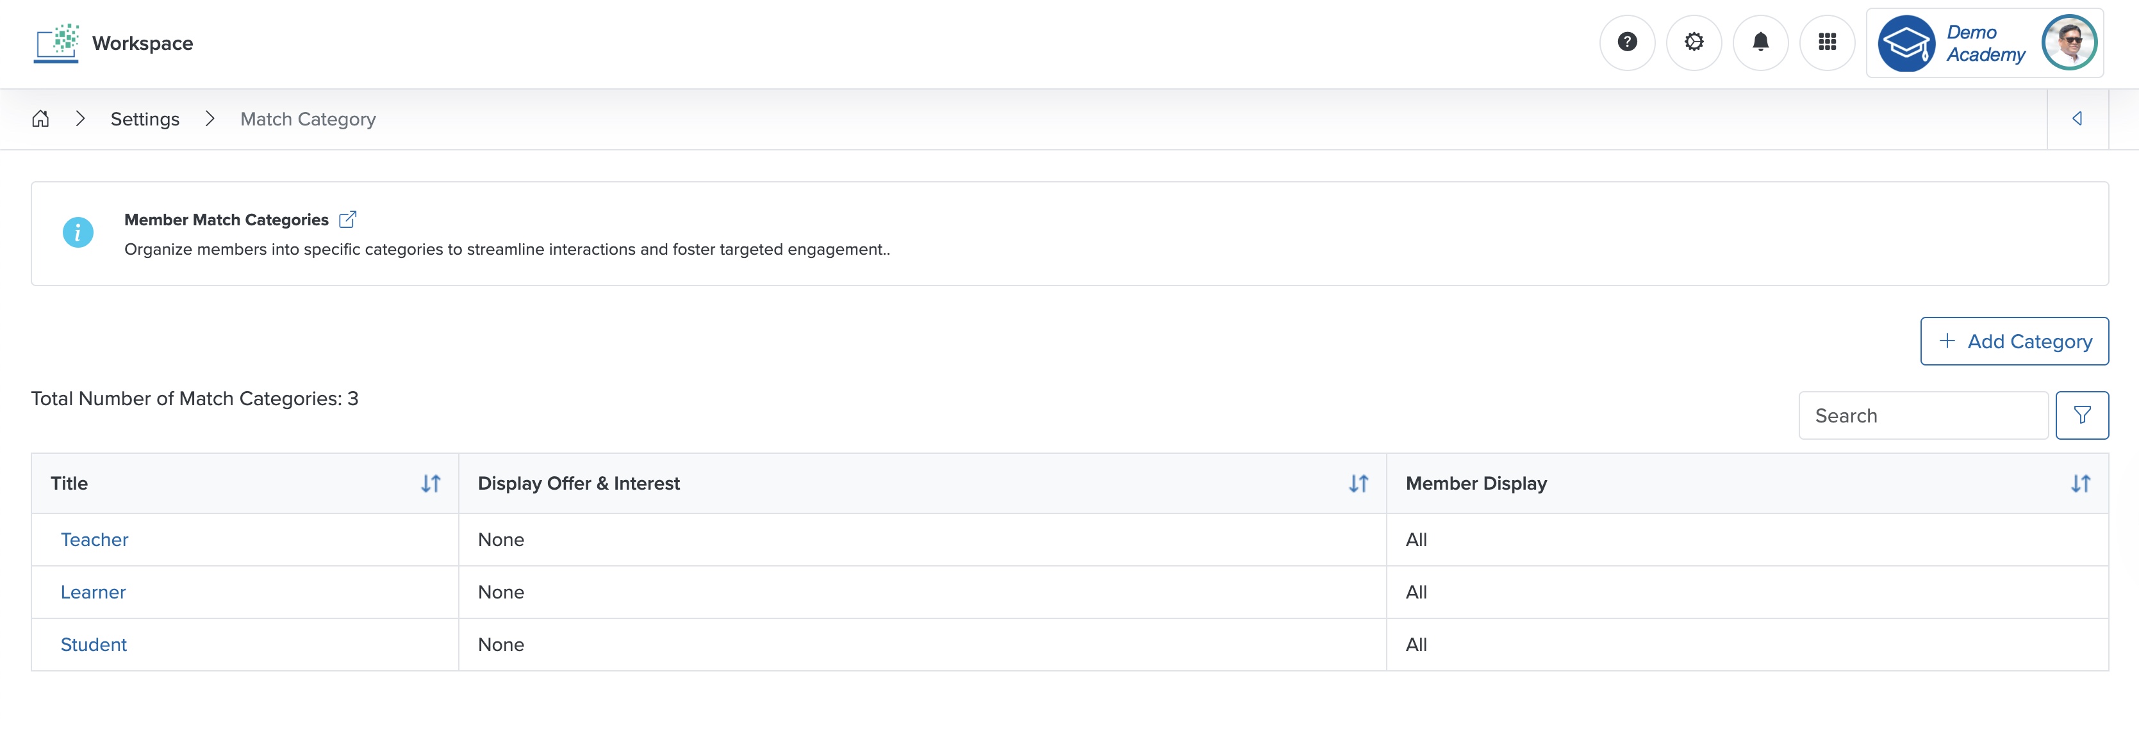Sort the table by the Title column
Viewport: 2139px width, 731px height.
pyautogui.click(x=431, y=483)
